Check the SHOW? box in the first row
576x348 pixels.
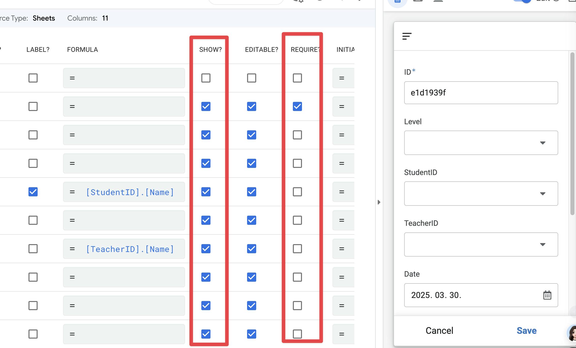point(206,78)
